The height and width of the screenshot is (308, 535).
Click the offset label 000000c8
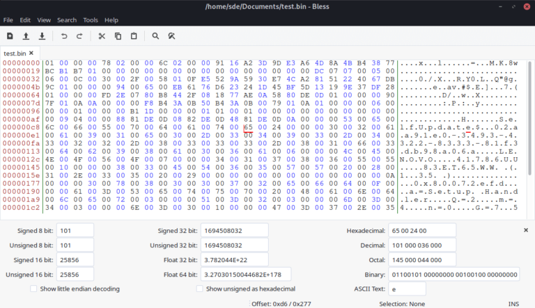tap(21, 127)
